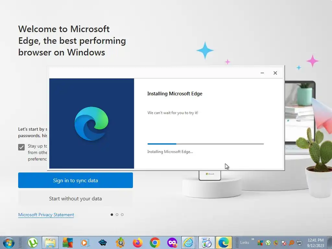This screenshot has width=332, height=249.
Task: Open the AVG antivirus taskbar icon
Action: click(68, 243)
